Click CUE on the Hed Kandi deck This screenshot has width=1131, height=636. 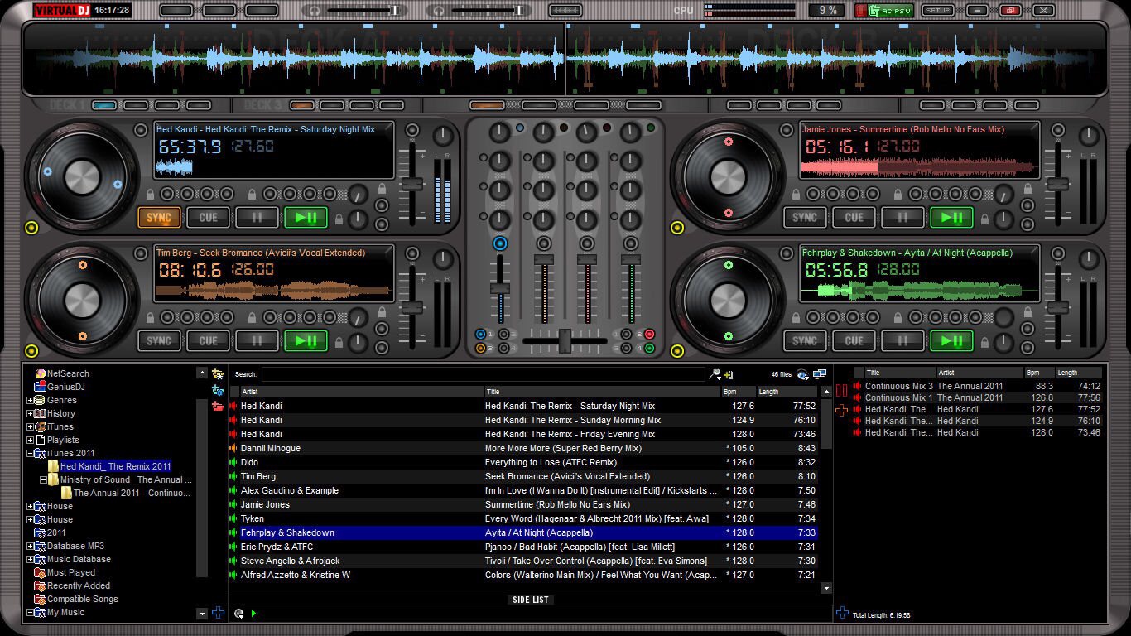pos(208,218)
